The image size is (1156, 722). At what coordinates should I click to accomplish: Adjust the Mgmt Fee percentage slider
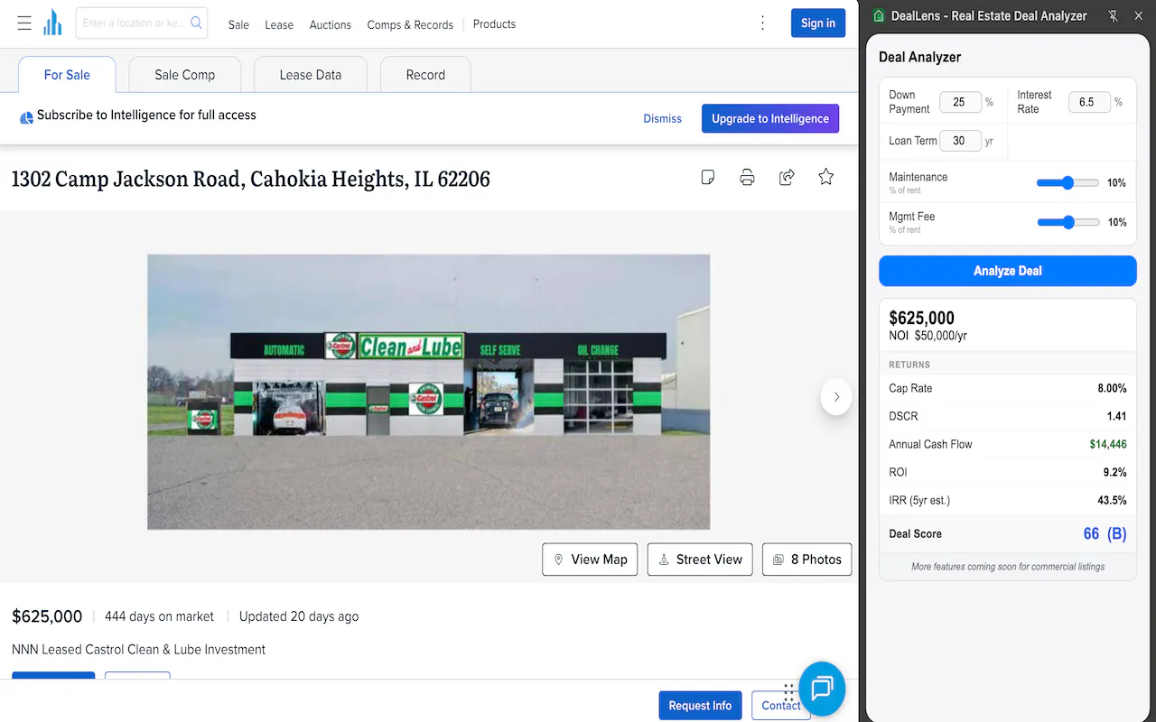1067,222
